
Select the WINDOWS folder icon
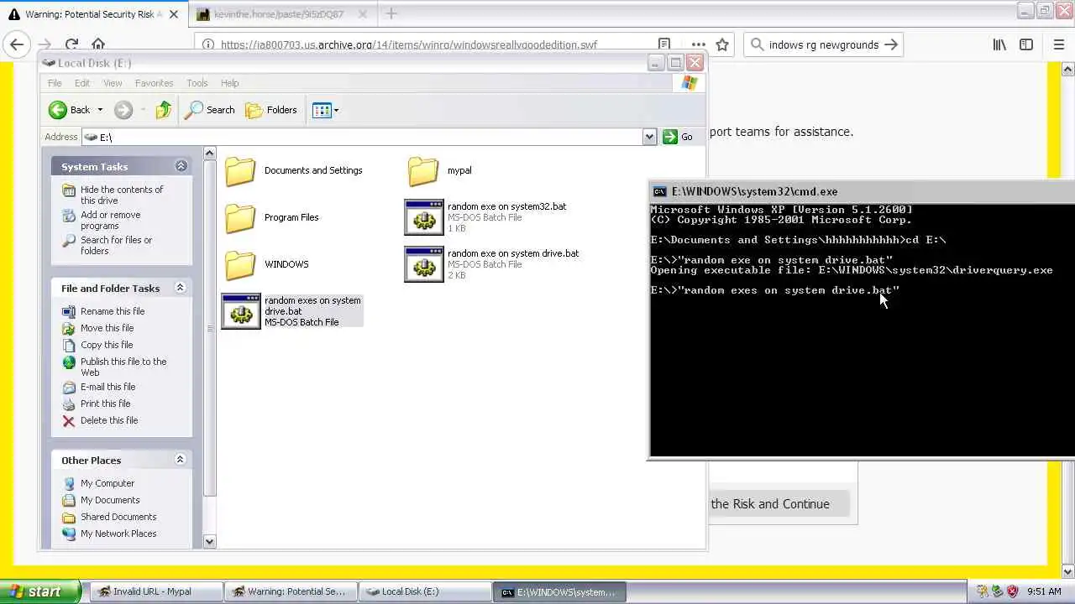[240, 264]
